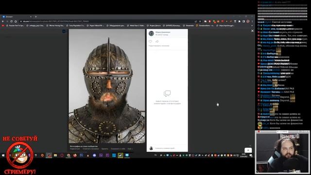Open the DonationAlerts bookmark
Viewport: 311px width, 175px height.
point(205,26)
